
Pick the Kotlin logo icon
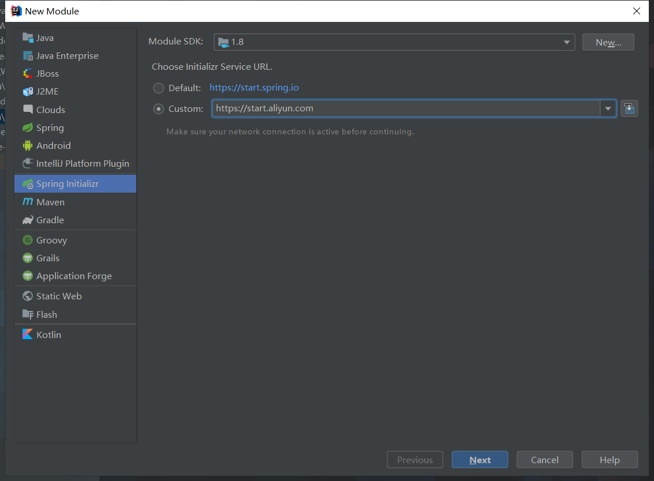click(x=28, y=335)
